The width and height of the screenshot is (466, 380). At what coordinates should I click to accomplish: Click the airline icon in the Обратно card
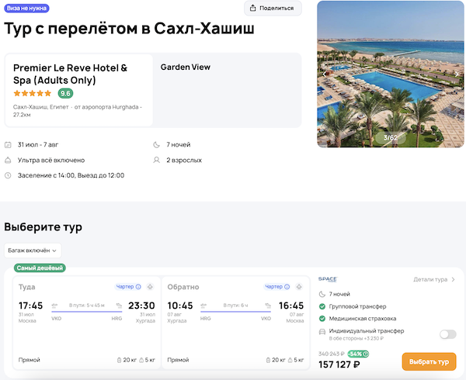pos(299,287)
